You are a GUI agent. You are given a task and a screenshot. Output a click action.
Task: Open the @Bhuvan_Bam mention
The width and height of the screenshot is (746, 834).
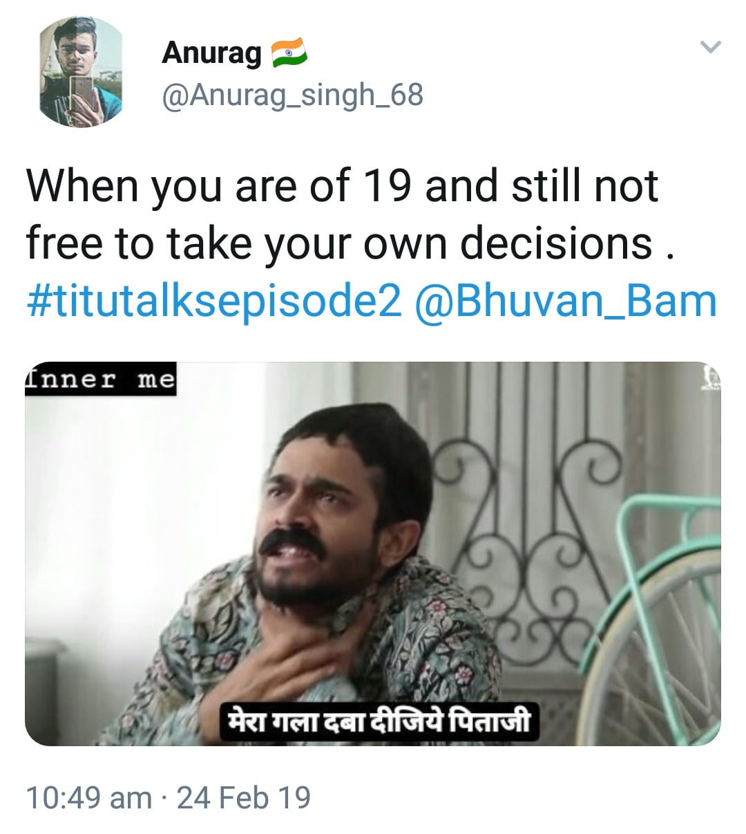566,302
